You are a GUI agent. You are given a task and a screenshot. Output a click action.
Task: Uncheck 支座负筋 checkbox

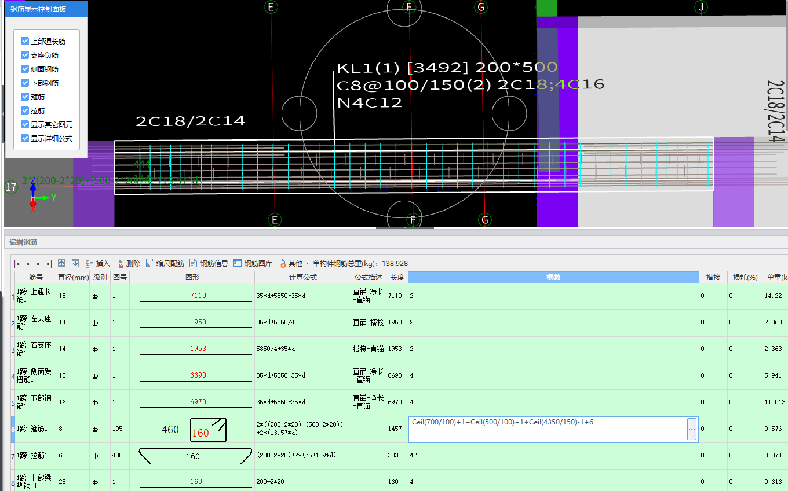(25, 55)
